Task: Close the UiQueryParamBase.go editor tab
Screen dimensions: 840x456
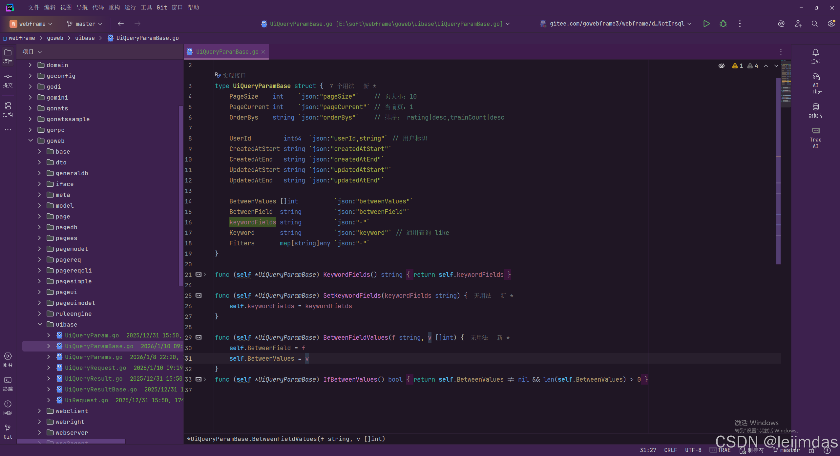Action: coord(263,52)
